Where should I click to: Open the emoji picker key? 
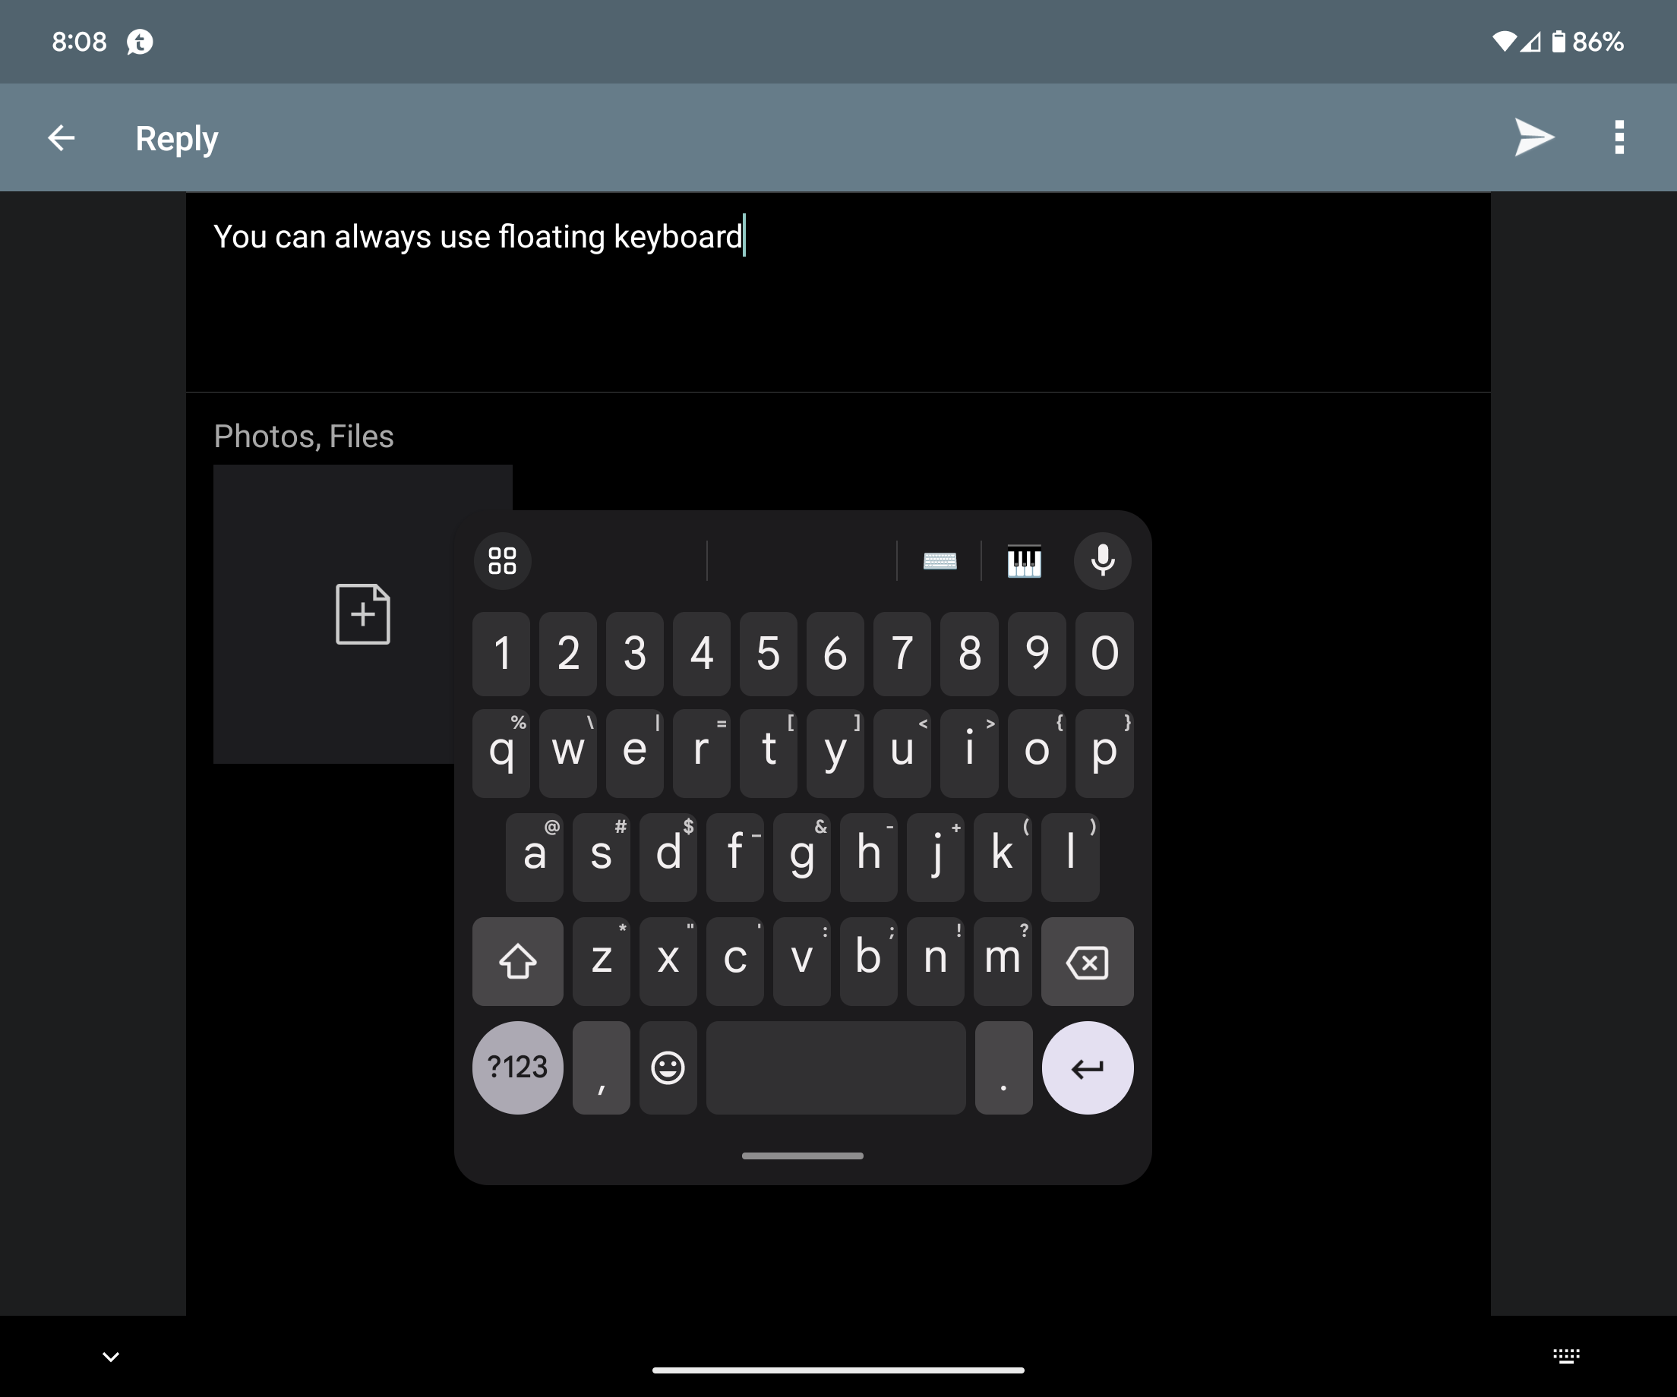pyautogui.click(x=668, y=1067)
